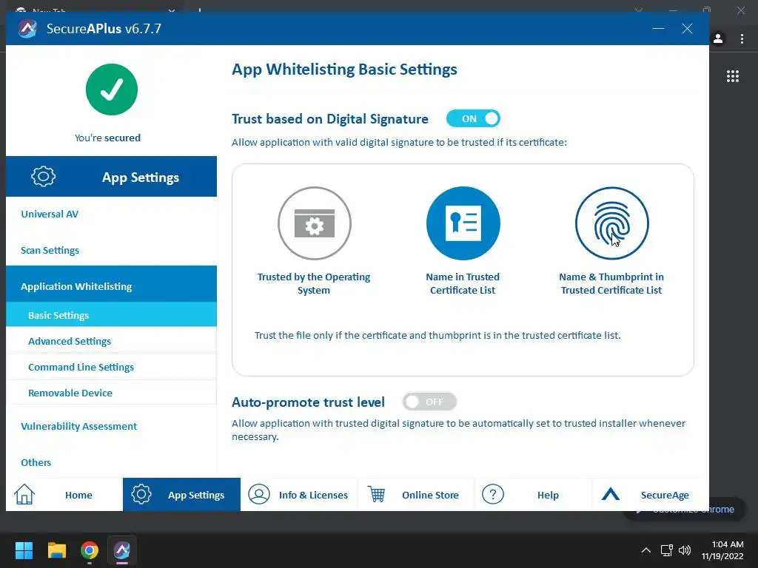Show hidden system tray icons

[645, 550]
